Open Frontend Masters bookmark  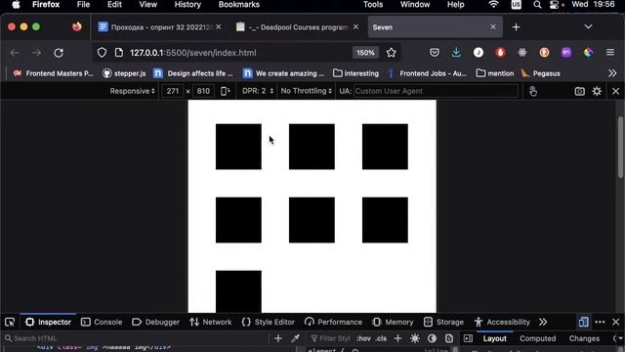click(53, 73)
